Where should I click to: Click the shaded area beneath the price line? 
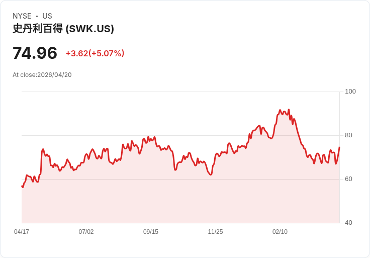tap(180, 201)
